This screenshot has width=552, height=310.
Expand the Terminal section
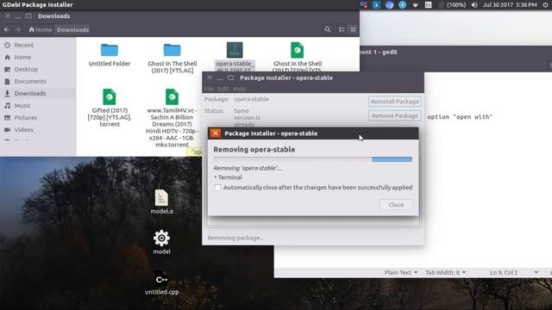click(228, 177)
